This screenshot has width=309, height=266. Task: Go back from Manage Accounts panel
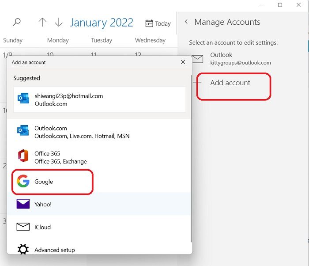click(186, 22)
